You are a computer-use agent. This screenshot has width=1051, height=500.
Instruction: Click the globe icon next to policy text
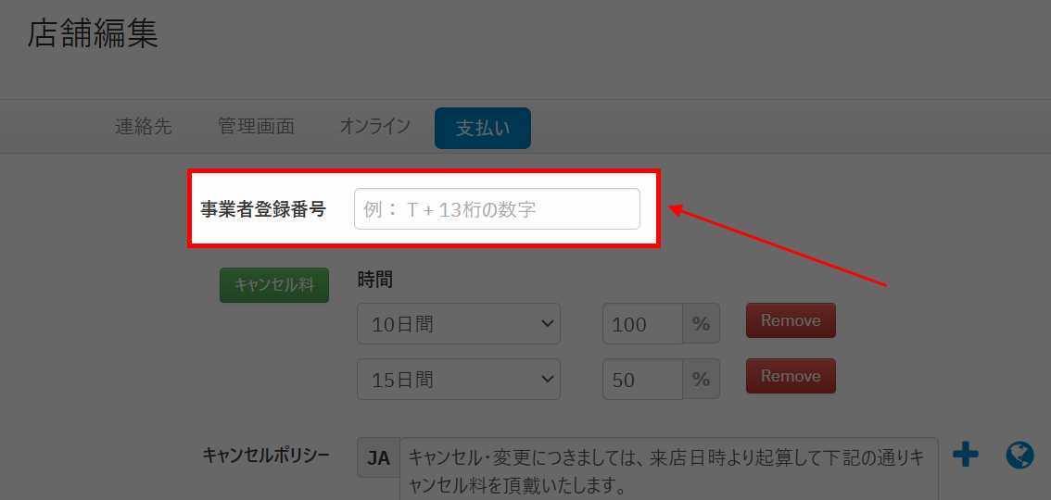point(1019,455)
